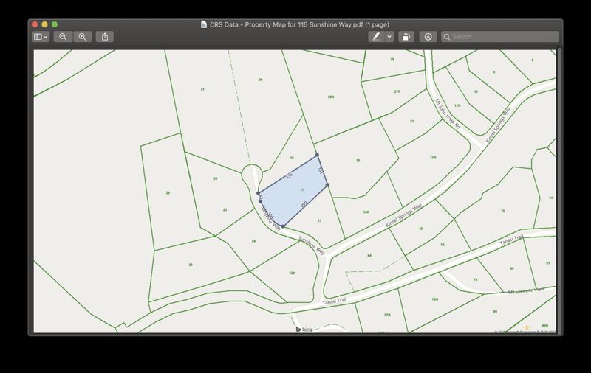This screenshot has height=373, width=591.
Task: Click the 335 boundary length label
Action: tap(289, 175)
